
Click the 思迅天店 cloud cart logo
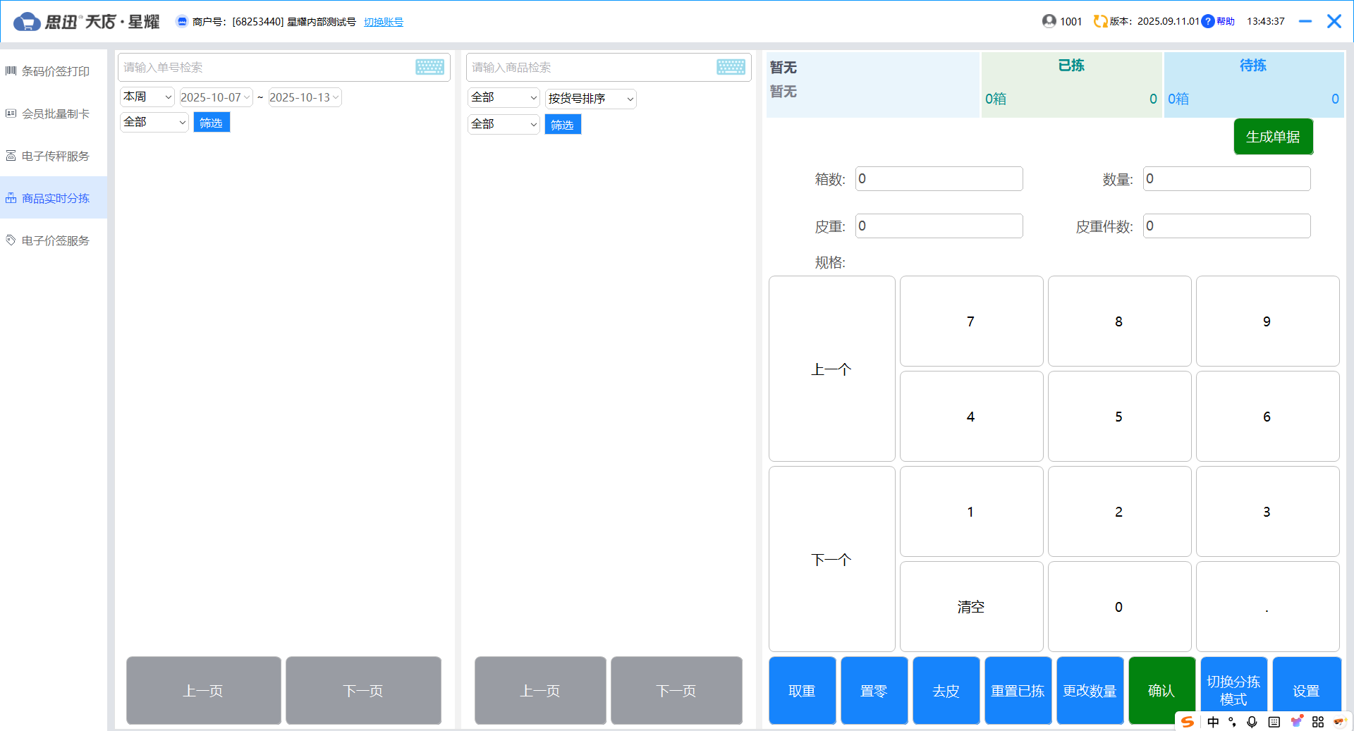click(27, 22)
